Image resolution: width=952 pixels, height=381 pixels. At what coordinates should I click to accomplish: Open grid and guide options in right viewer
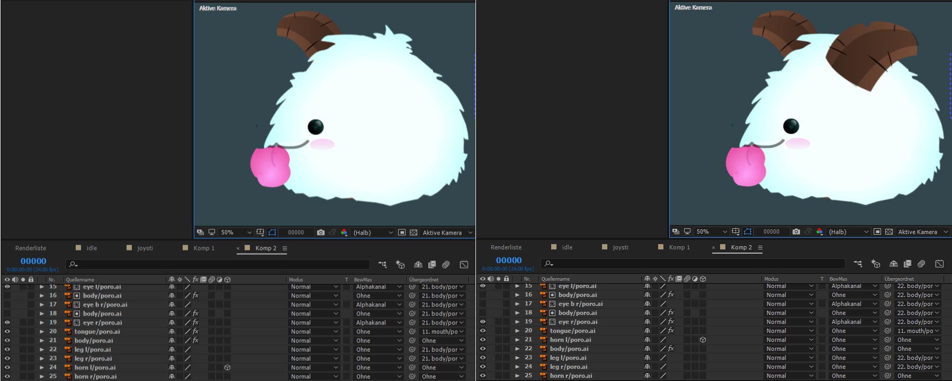pyautogui.click(x=735, y=232)
